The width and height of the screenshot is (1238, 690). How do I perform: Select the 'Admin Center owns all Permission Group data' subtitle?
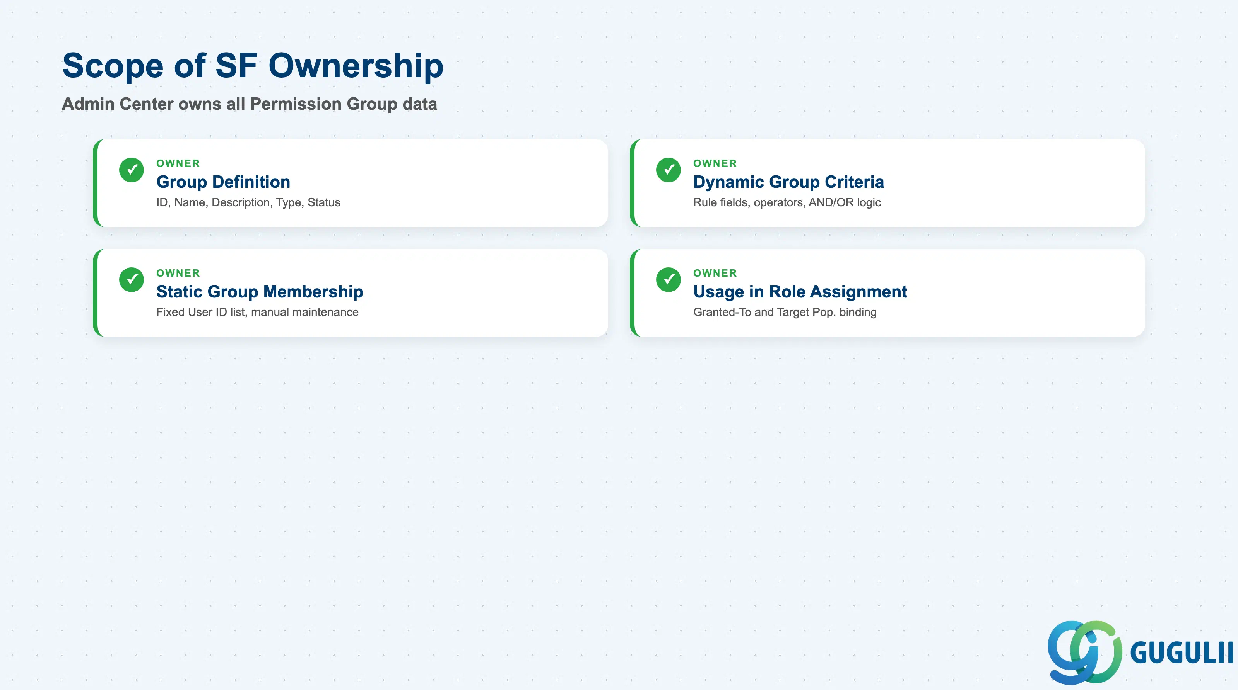pos(250,104)
